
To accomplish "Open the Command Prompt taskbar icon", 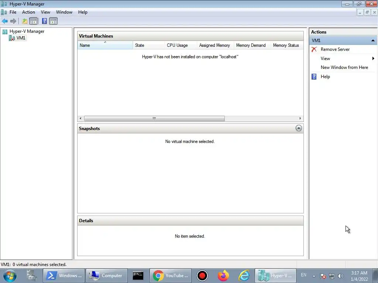I will [x=138, y=276].
